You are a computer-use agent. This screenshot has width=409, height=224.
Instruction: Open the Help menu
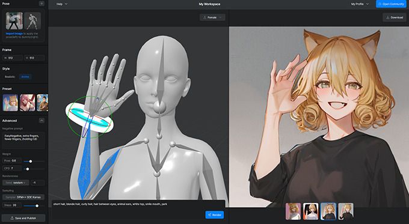coord(62,4)
